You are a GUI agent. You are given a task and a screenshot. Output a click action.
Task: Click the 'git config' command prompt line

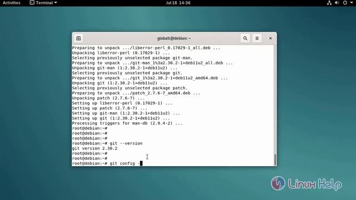click(107, 163)
